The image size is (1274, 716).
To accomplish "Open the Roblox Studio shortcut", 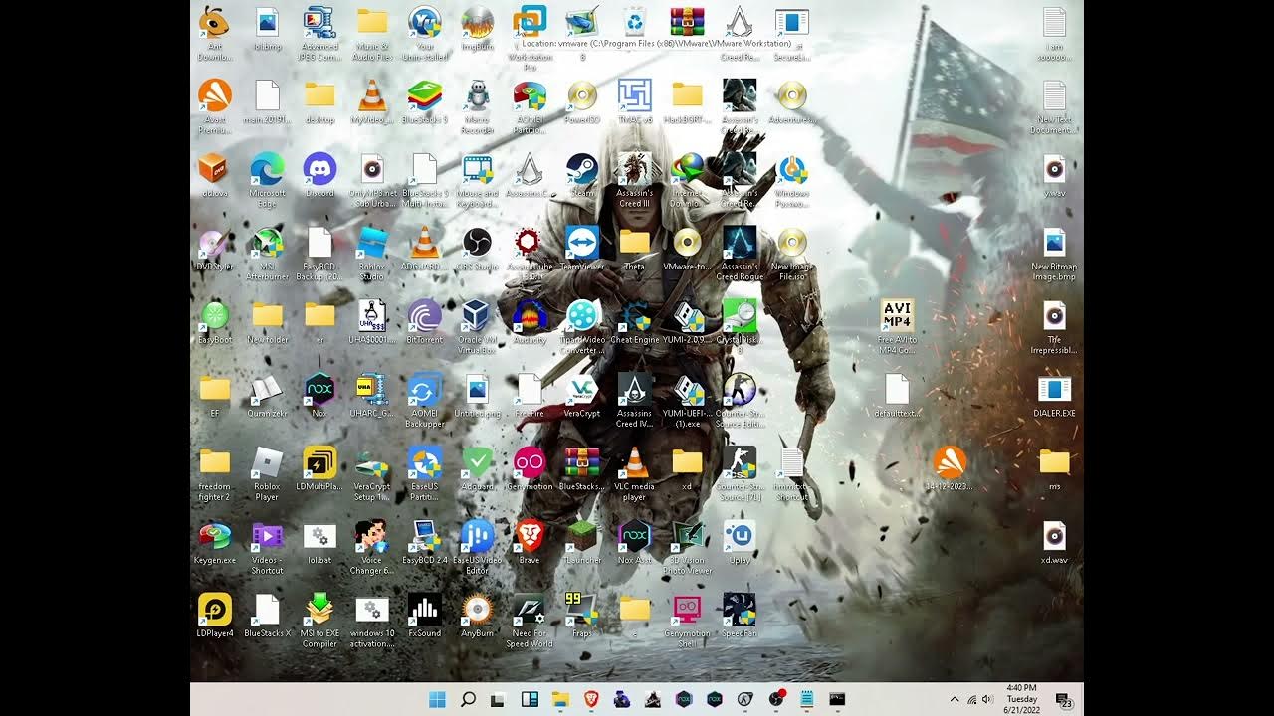I will [x=372, y=253].
